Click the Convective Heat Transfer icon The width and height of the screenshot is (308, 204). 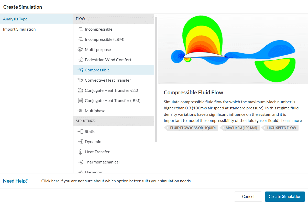pyautogui.click(x=80, y=80)
